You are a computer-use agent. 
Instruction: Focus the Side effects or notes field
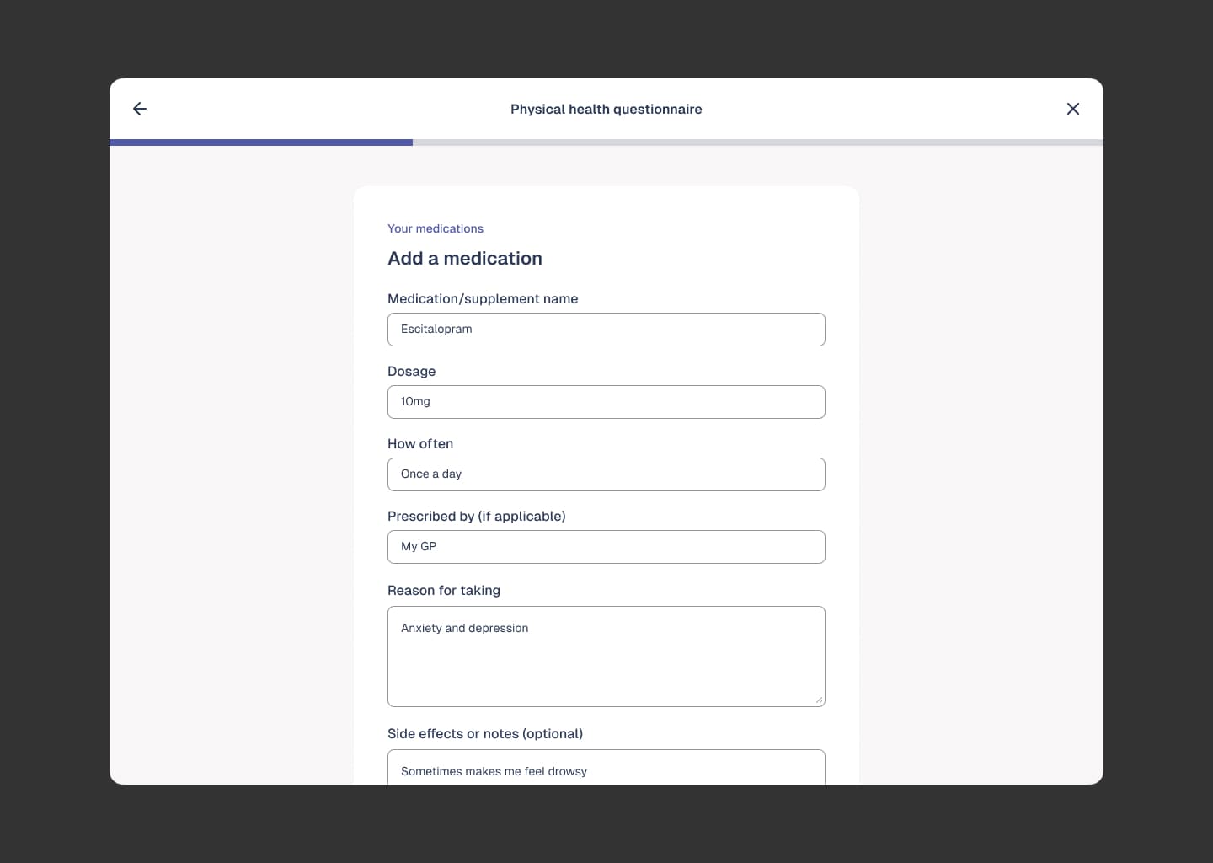606,769
